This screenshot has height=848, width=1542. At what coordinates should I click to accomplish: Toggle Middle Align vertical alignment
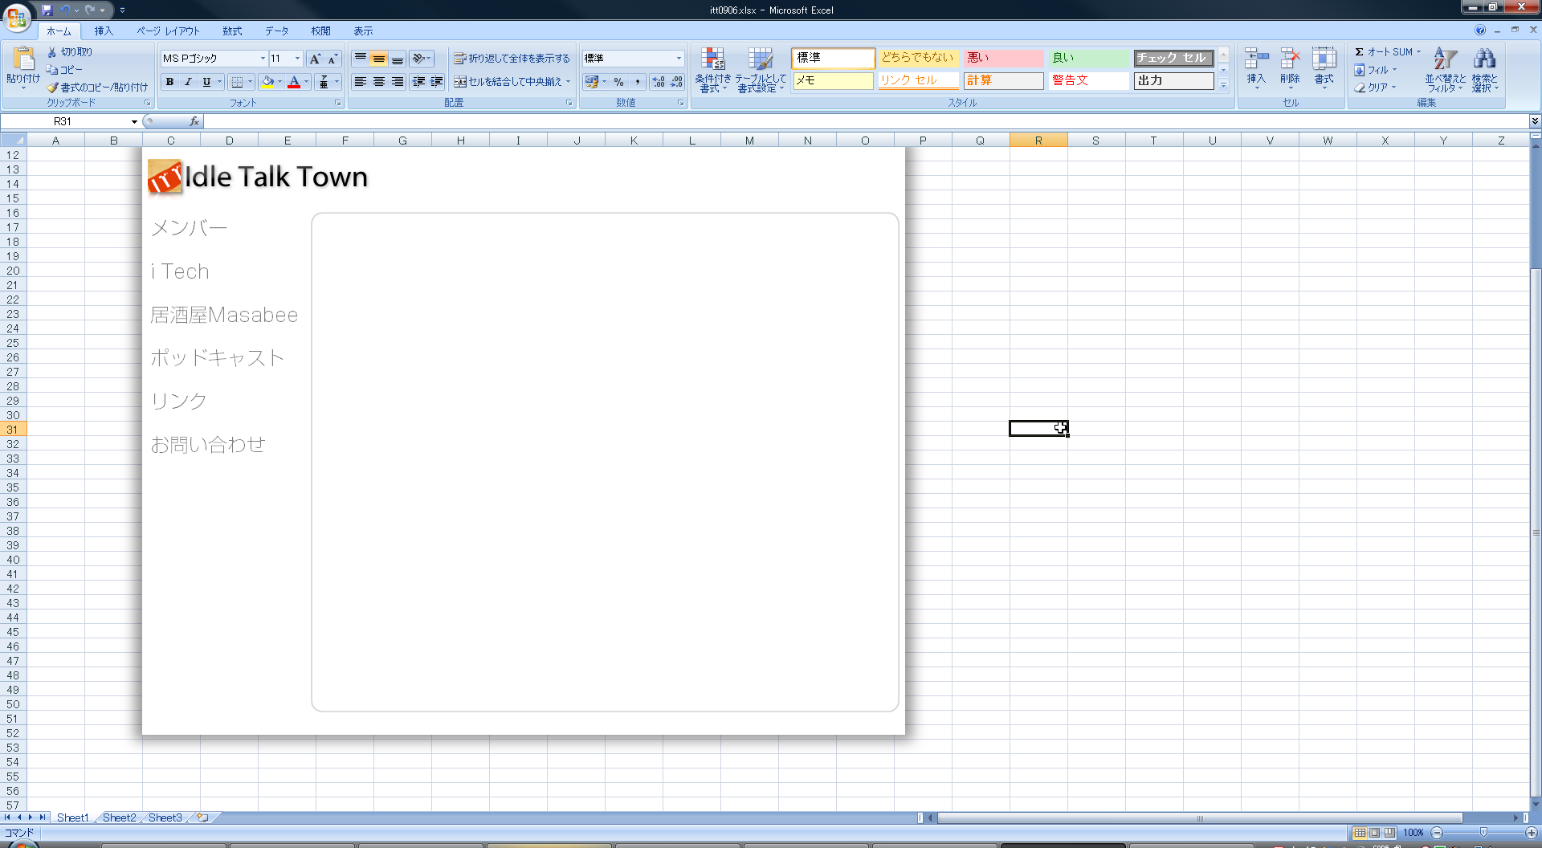[379, 59]
